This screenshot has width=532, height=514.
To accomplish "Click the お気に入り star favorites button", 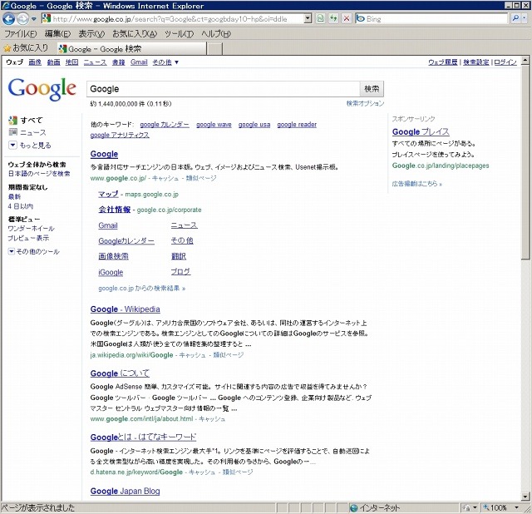I will coord(26,48).
